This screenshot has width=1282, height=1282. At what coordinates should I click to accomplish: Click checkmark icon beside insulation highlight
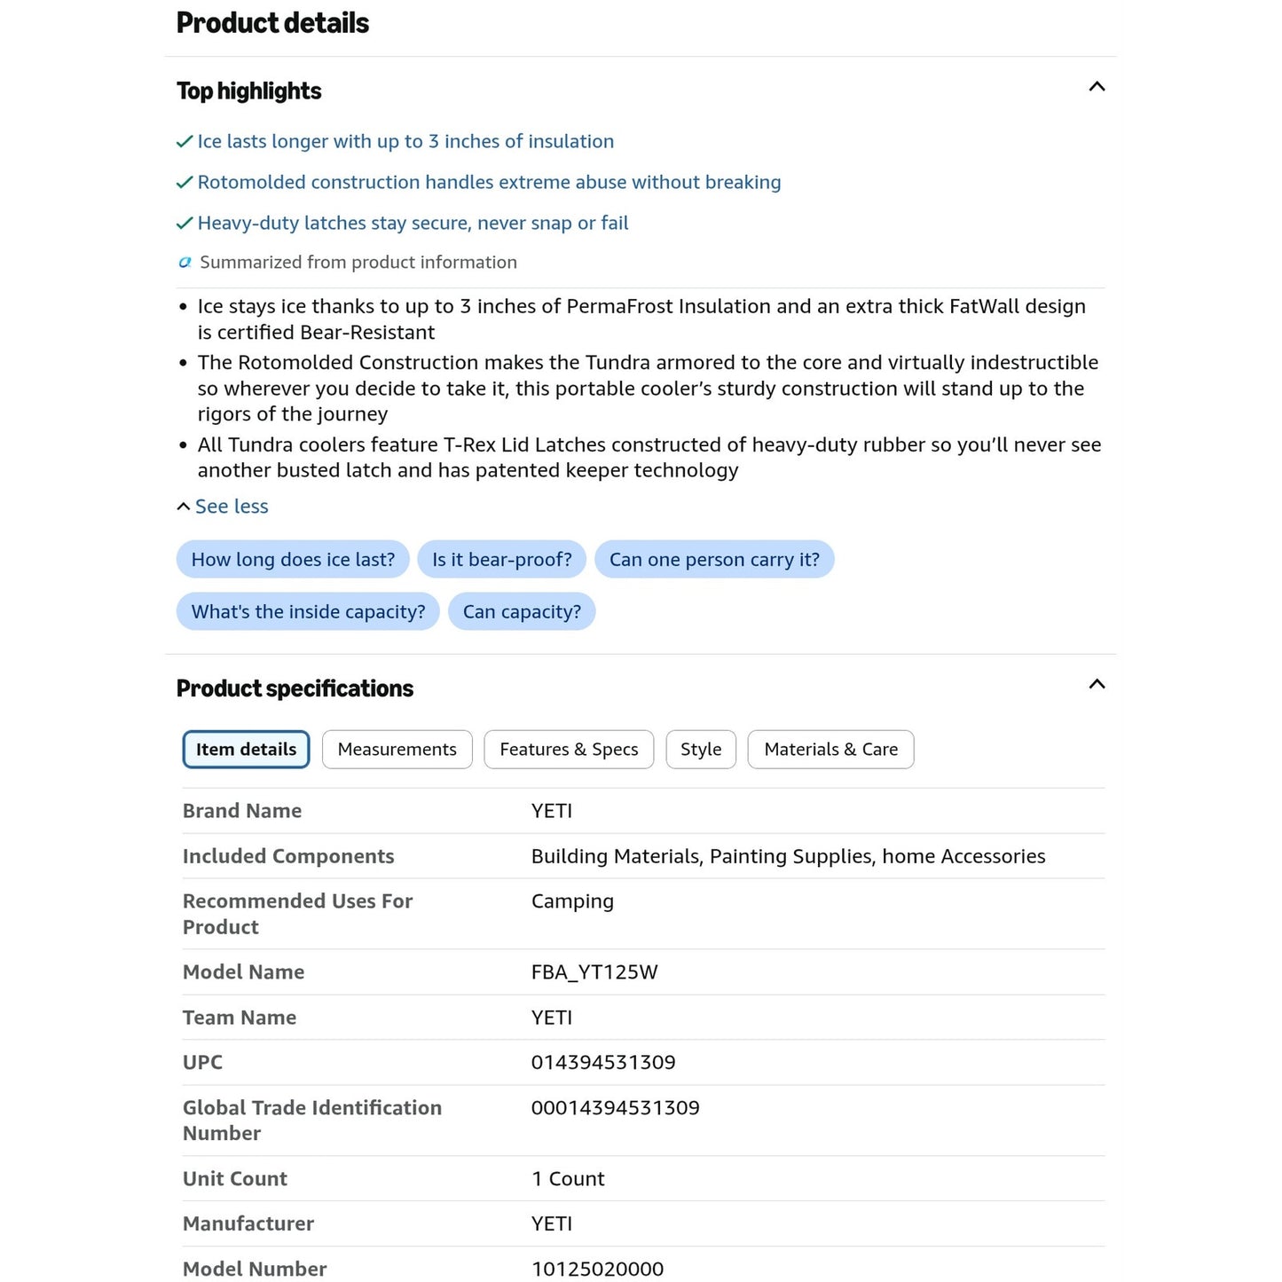tap(185, 142)
